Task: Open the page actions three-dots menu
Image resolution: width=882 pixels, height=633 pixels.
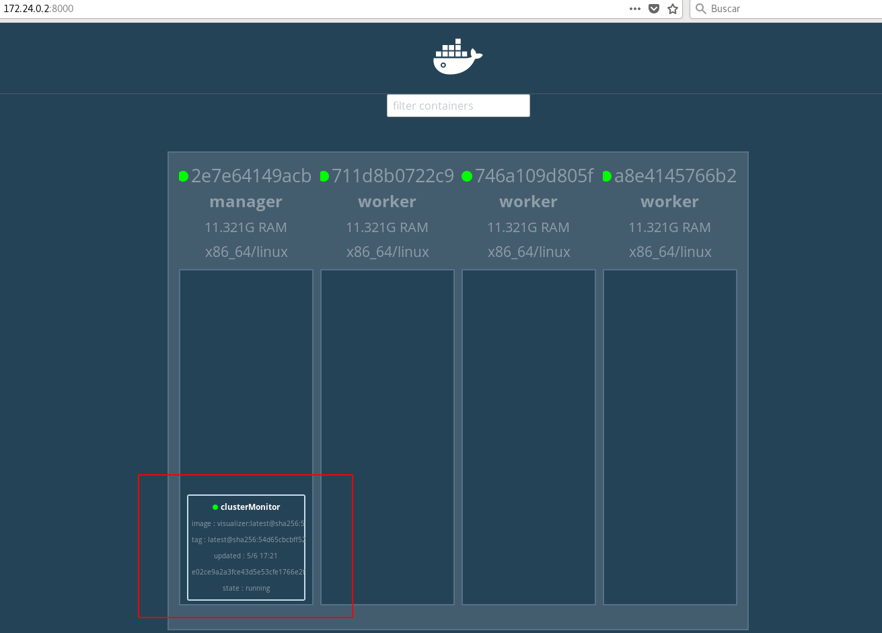Action: click(x=635, y=9)
